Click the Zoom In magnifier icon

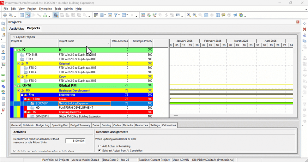[x=189, y=15]
